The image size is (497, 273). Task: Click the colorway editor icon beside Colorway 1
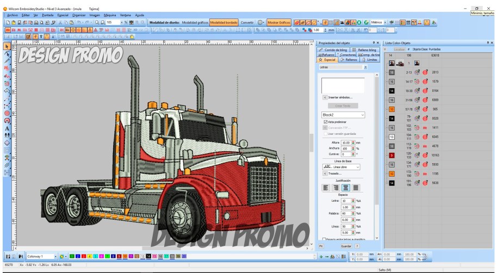62,256
